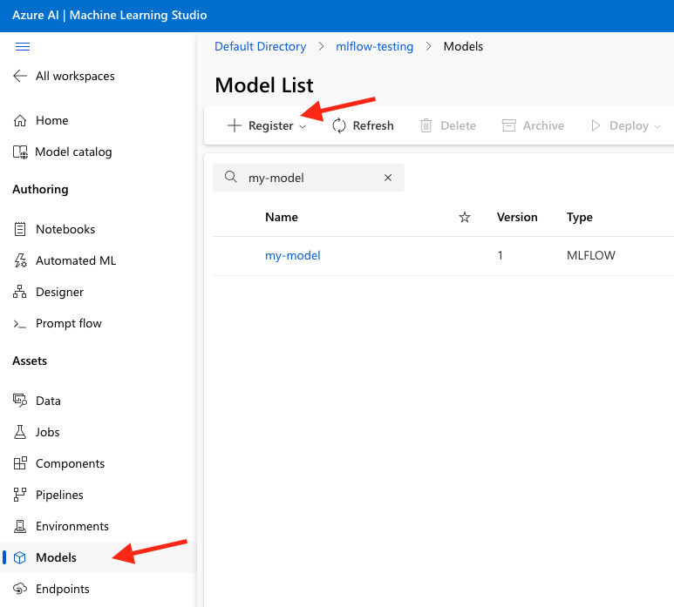The width and height of the screenshot is (674, 607).
Task: Click the search magnifier icon
Action: (x=231, y=177)
